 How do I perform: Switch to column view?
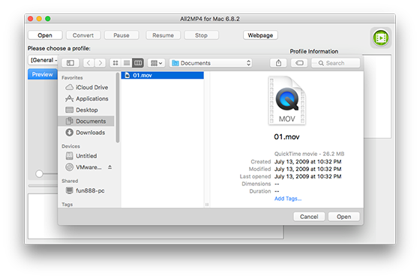coord(138,63)
